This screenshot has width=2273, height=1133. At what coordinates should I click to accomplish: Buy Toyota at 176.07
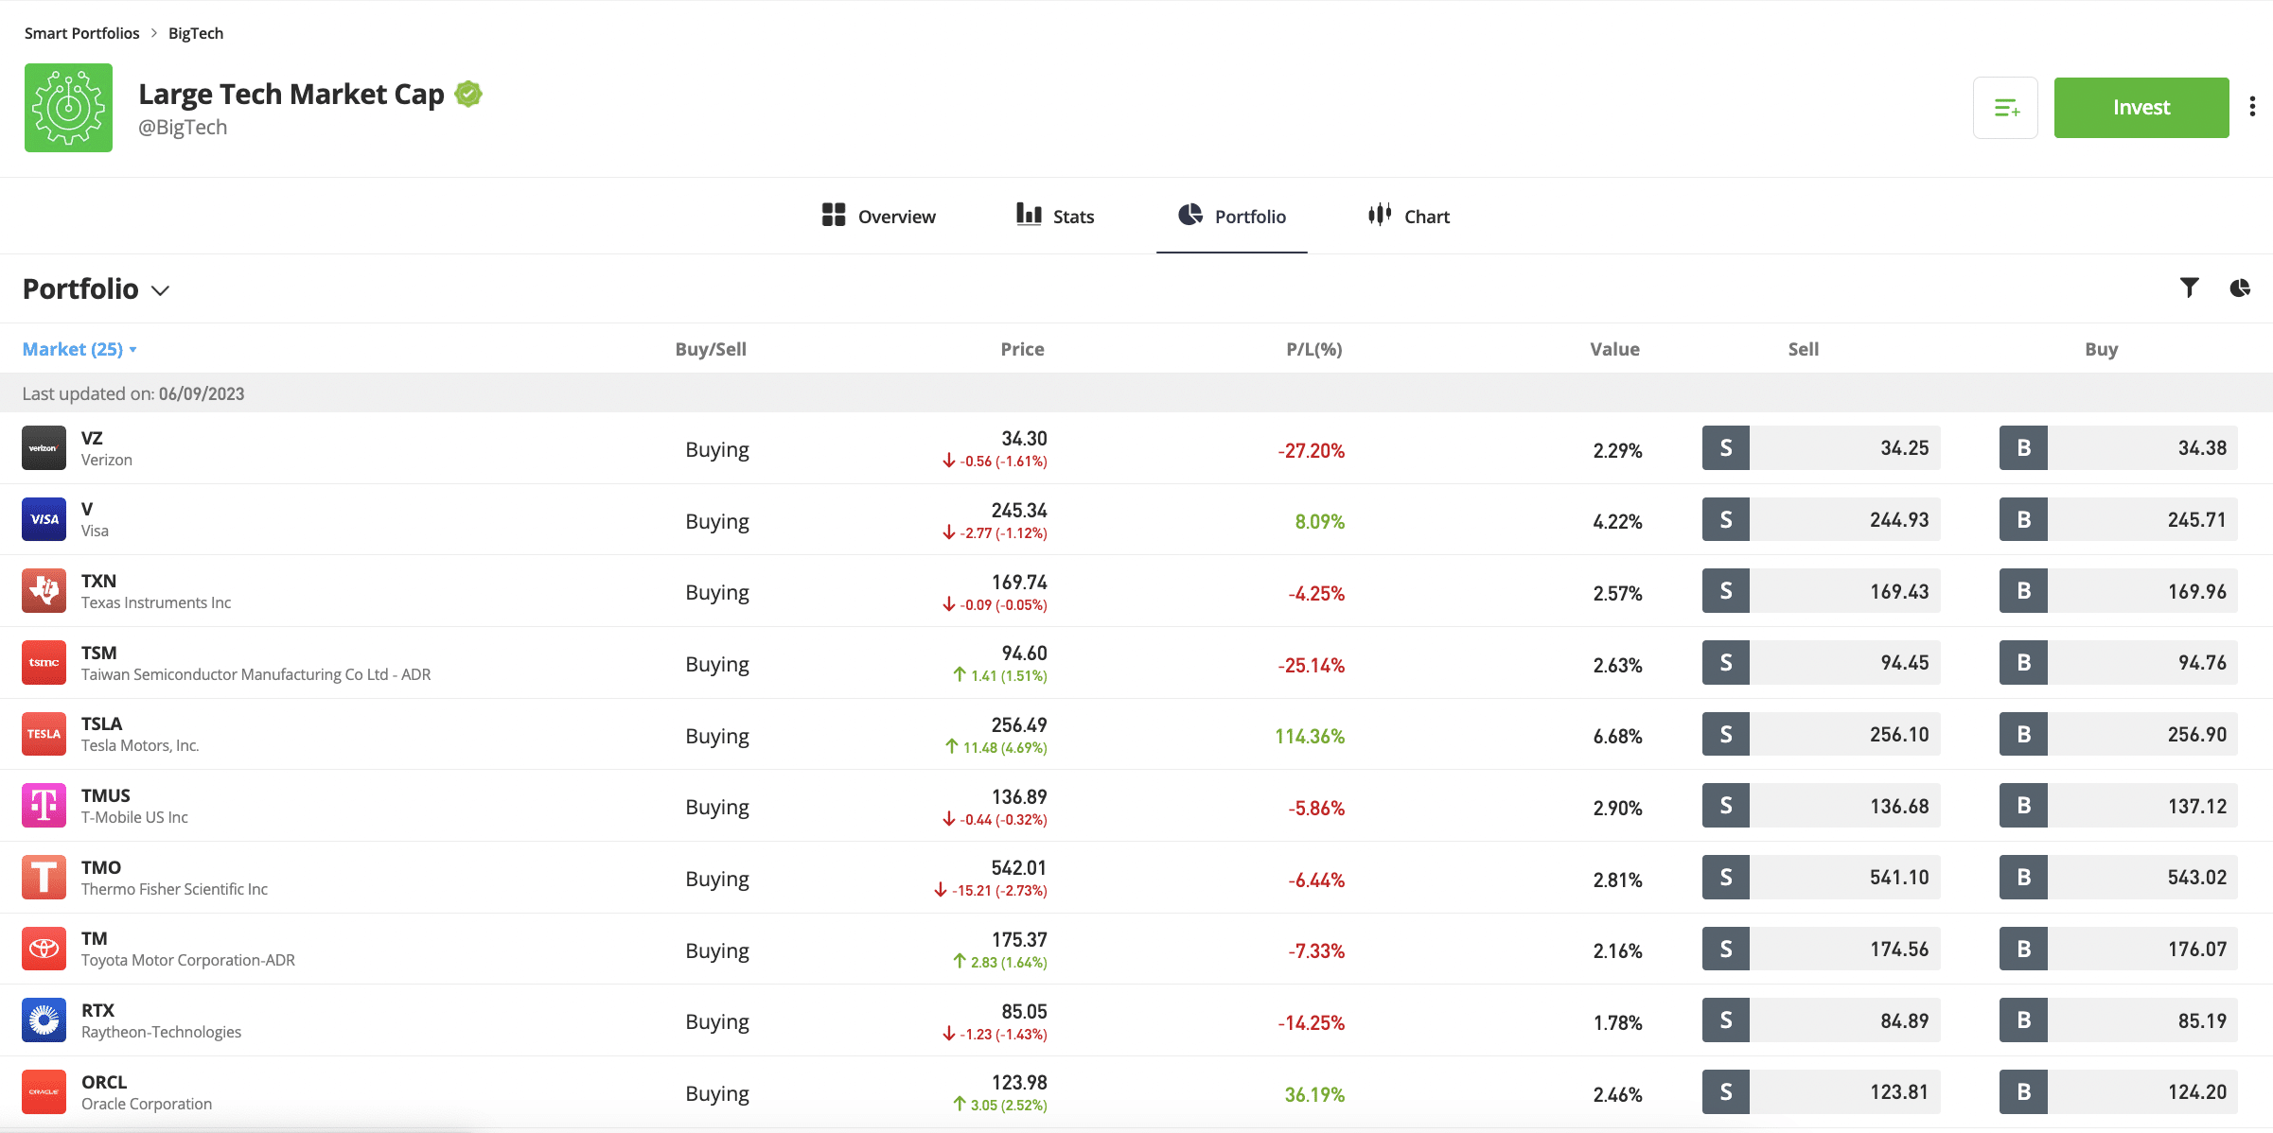coord(2118,949)
